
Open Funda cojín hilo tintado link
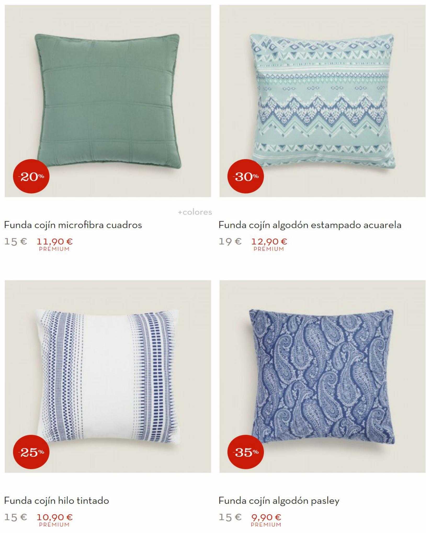click(56, 501)
